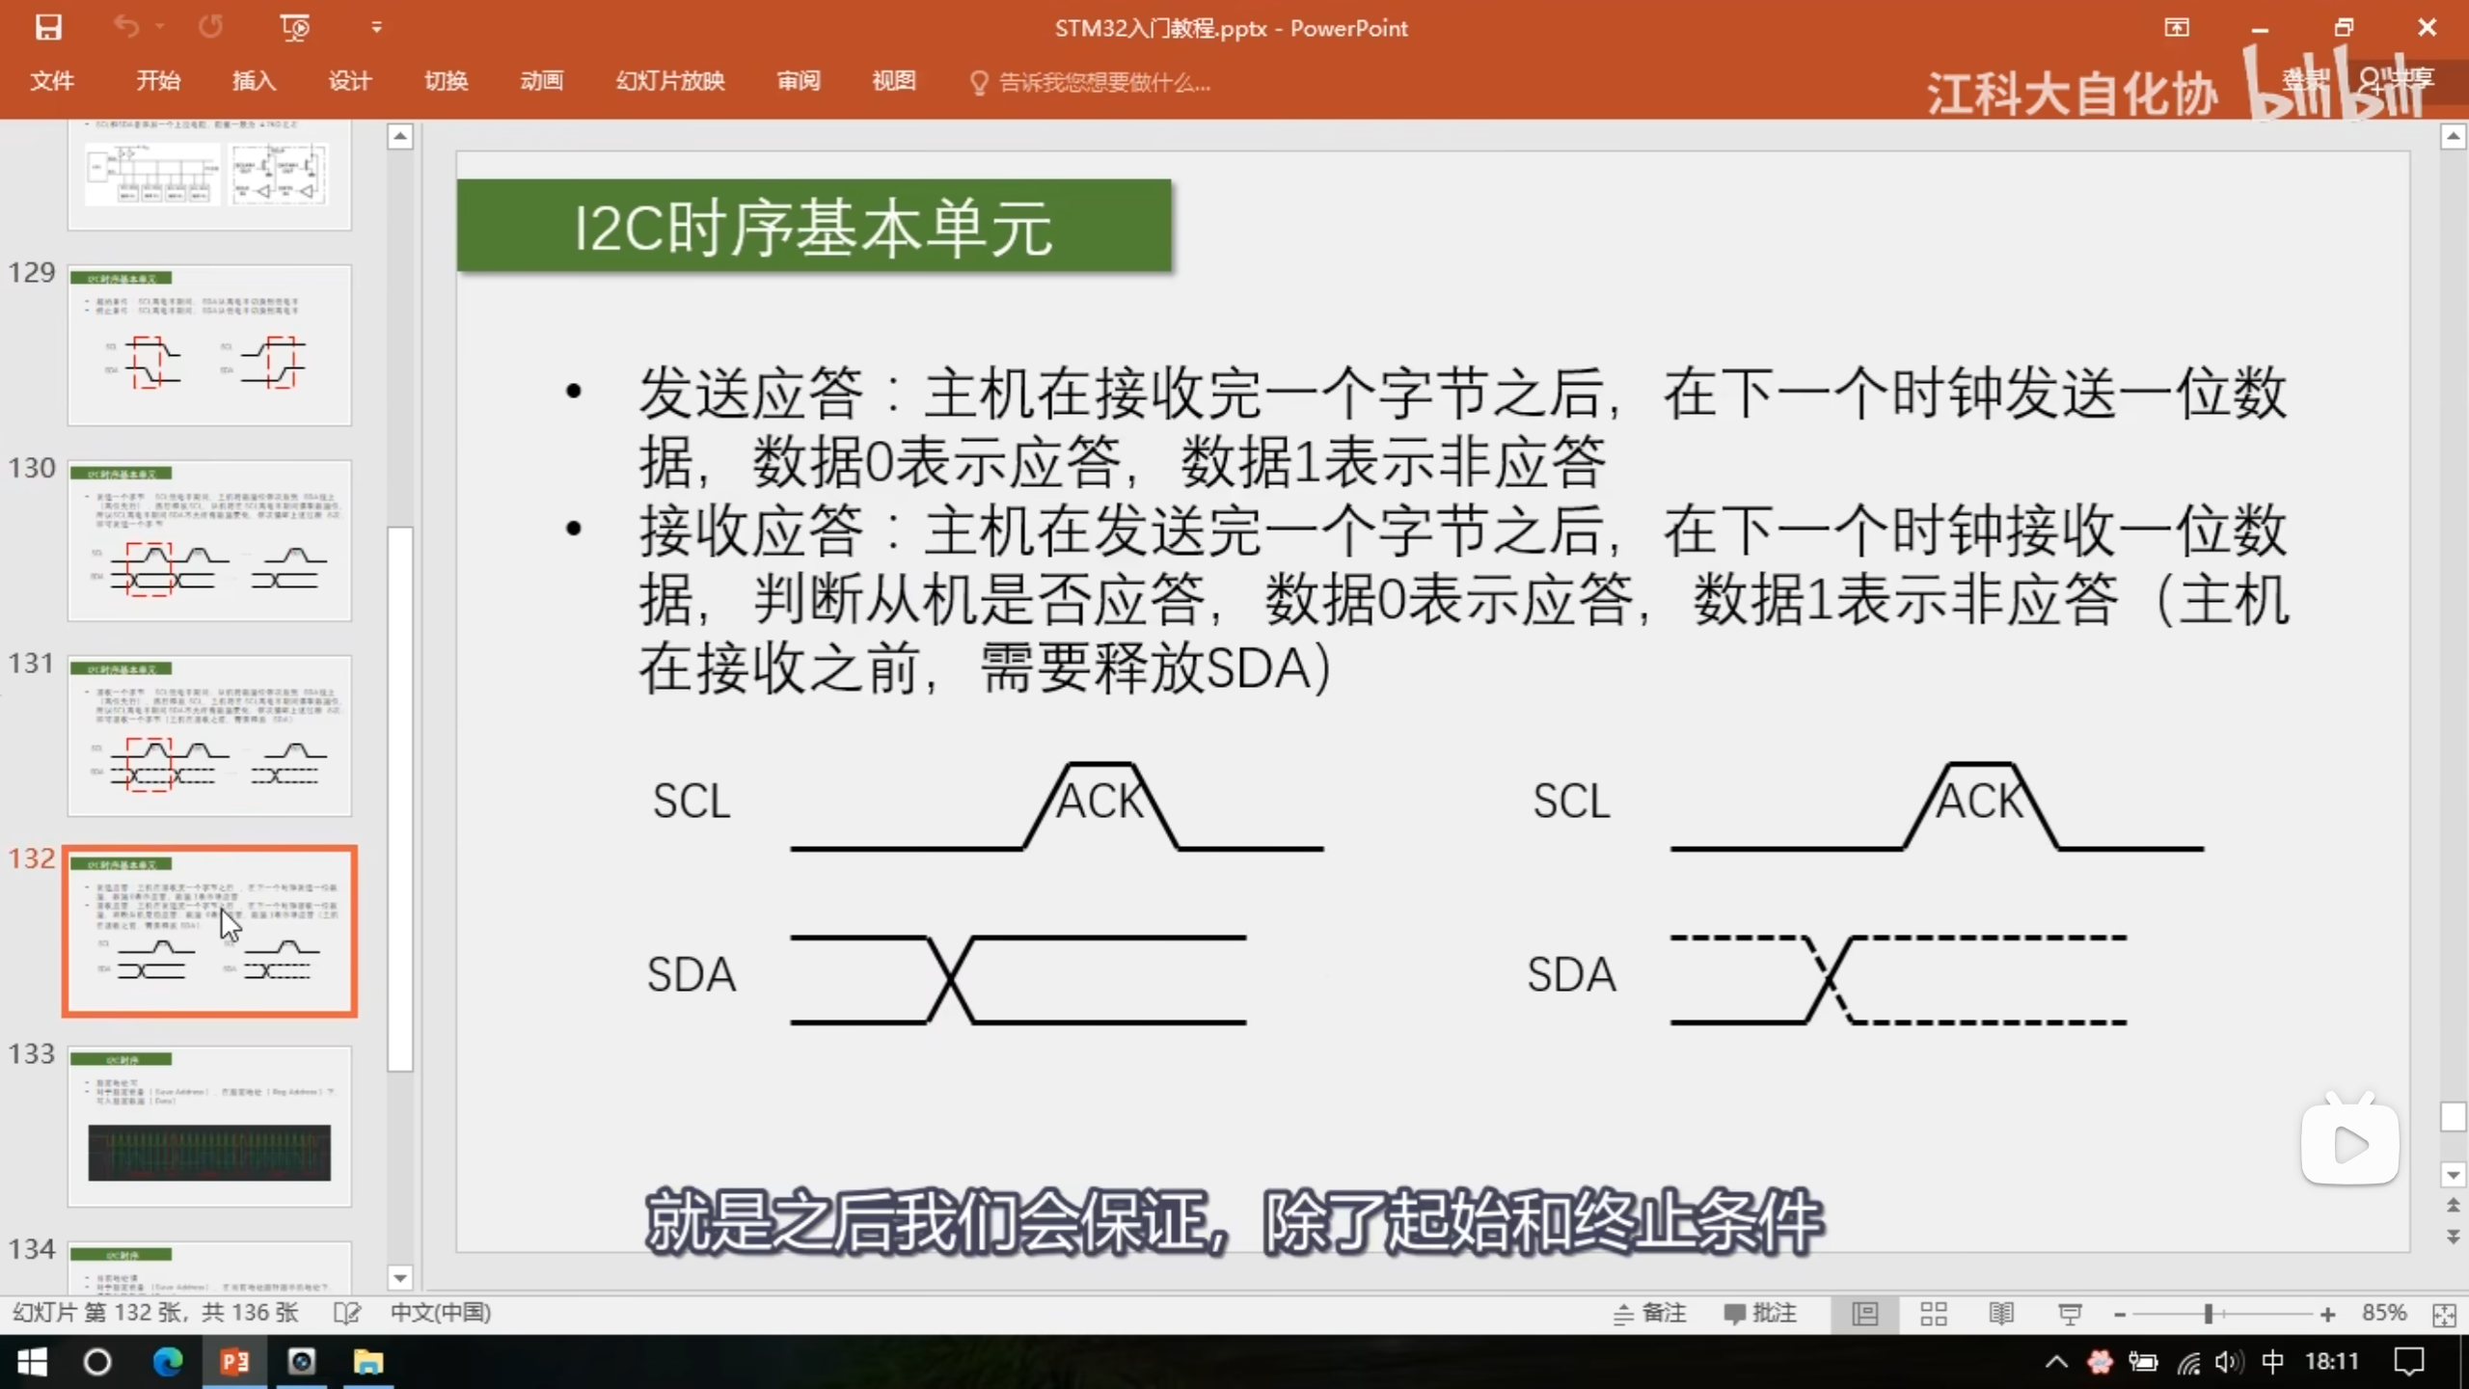Toggle the 批注 comments pane
The height and width of the screenshot is (1389, 2469).
click(x=1760, y=1313)
